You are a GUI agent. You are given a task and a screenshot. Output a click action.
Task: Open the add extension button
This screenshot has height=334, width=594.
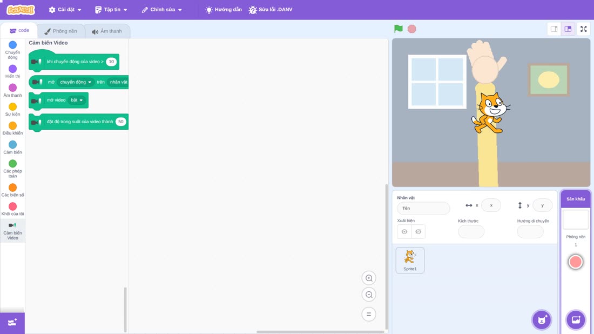click(12, 323)
